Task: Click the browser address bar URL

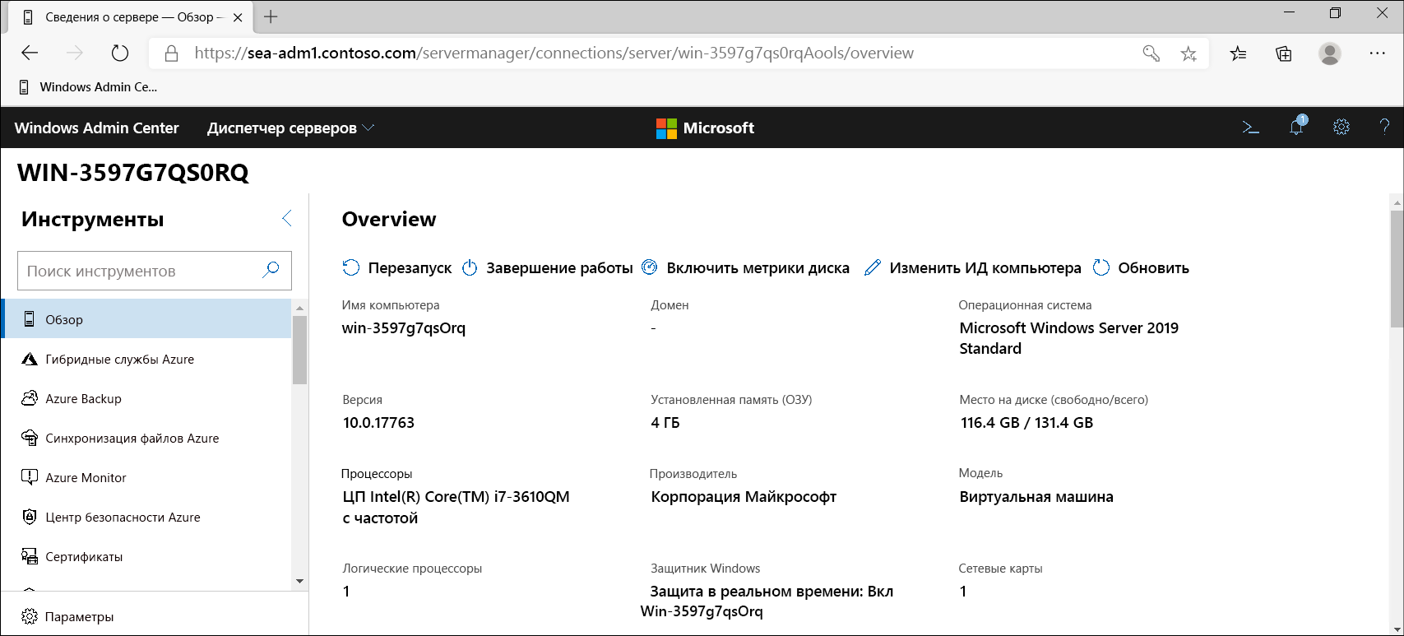Action: click(554, 53)
